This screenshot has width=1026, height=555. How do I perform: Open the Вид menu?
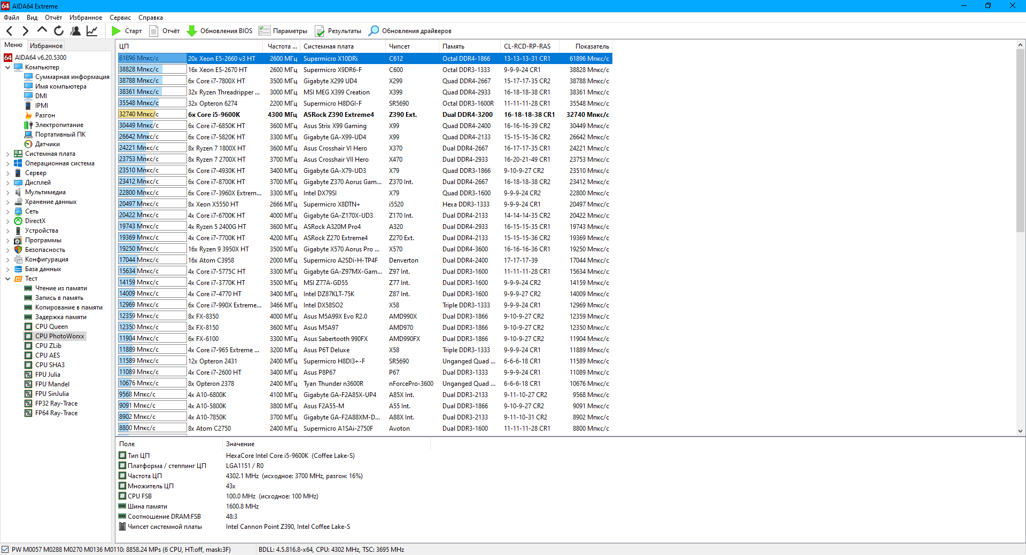32,18
